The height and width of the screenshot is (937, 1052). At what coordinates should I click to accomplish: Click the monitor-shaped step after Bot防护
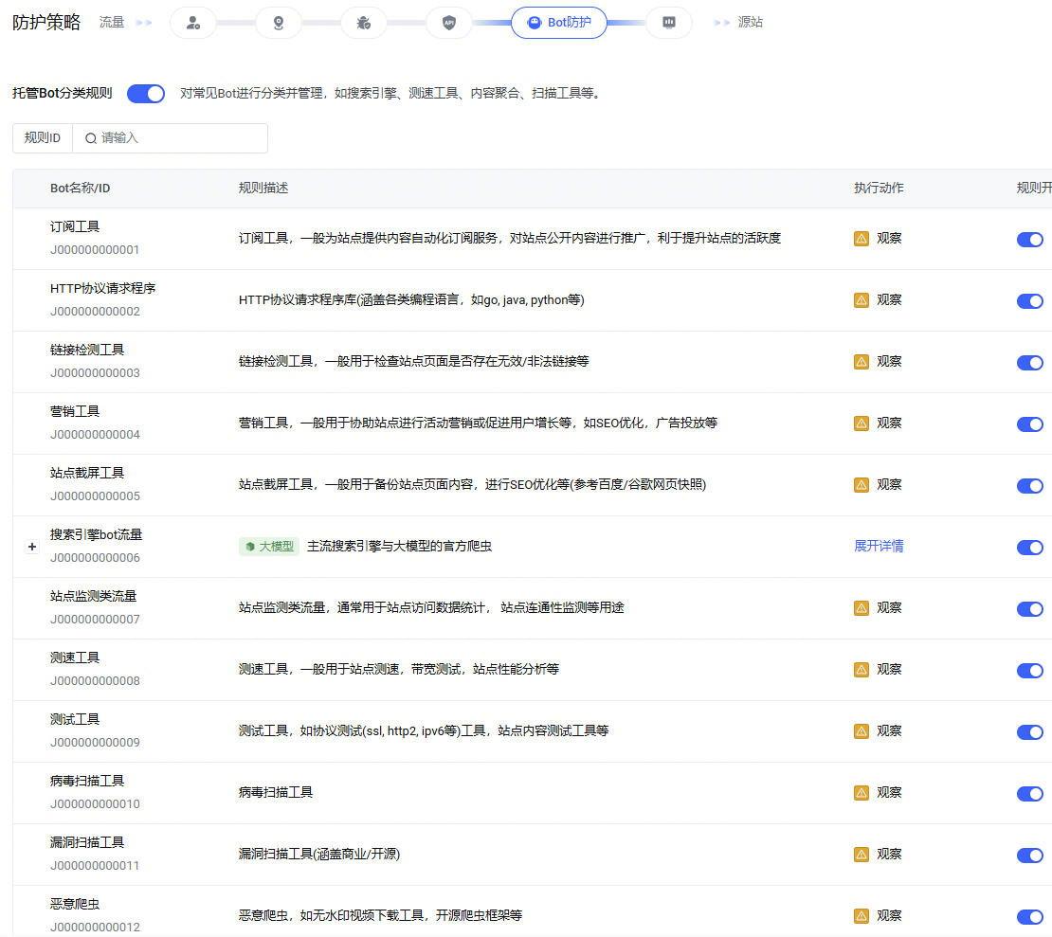tap(668, 23)
